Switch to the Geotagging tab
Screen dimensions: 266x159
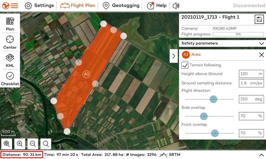point(121,6)
